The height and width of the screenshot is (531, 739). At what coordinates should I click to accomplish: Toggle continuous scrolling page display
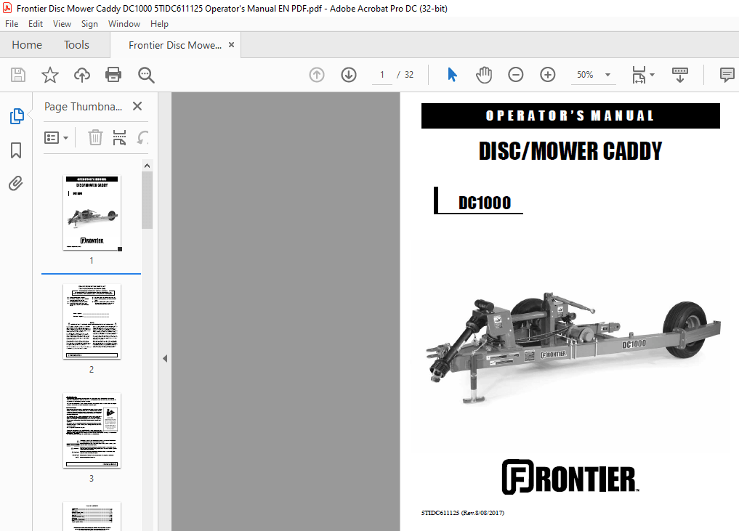(x=679, y=74)
